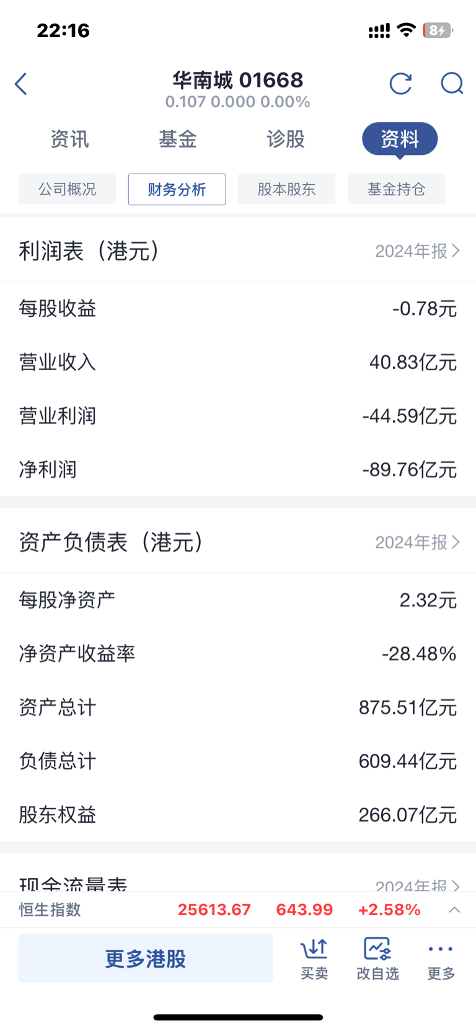Select the 基金 tab
Viewport: 476px width, 1031px height.
(x=177, y=139)
